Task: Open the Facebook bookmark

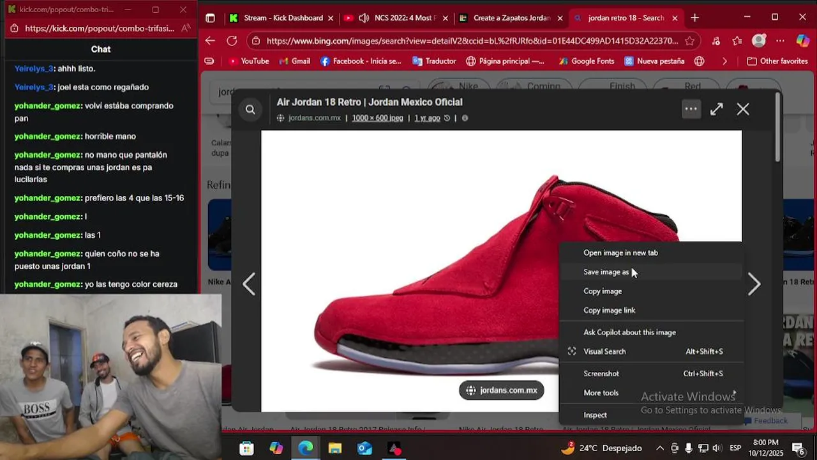Action: (x=361, y=61)
